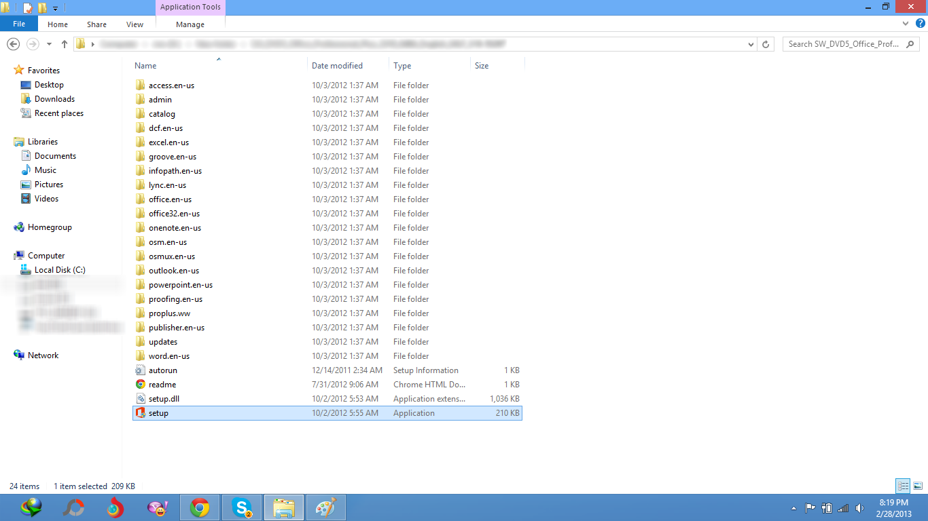Image resolution: width=928 pixels, height=521 pixels.
Task: Sort by the Date modified column header
Action: click(337, 66)
